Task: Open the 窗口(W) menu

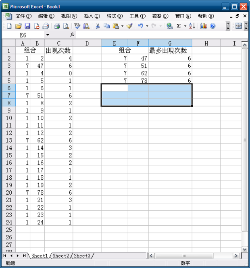Action: tap(183, 16)
